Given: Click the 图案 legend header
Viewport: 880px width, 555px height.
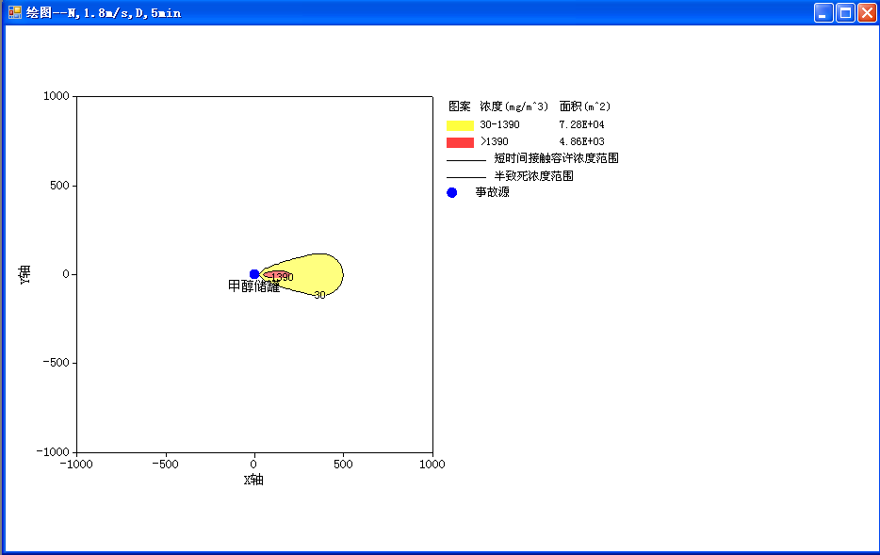Looking at the screenshot, I should click(460, 106).
